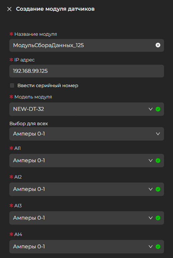Click the green validation checkmark for AI3
The height and width of the screenshot is (258, 173).
pos(158,218)
